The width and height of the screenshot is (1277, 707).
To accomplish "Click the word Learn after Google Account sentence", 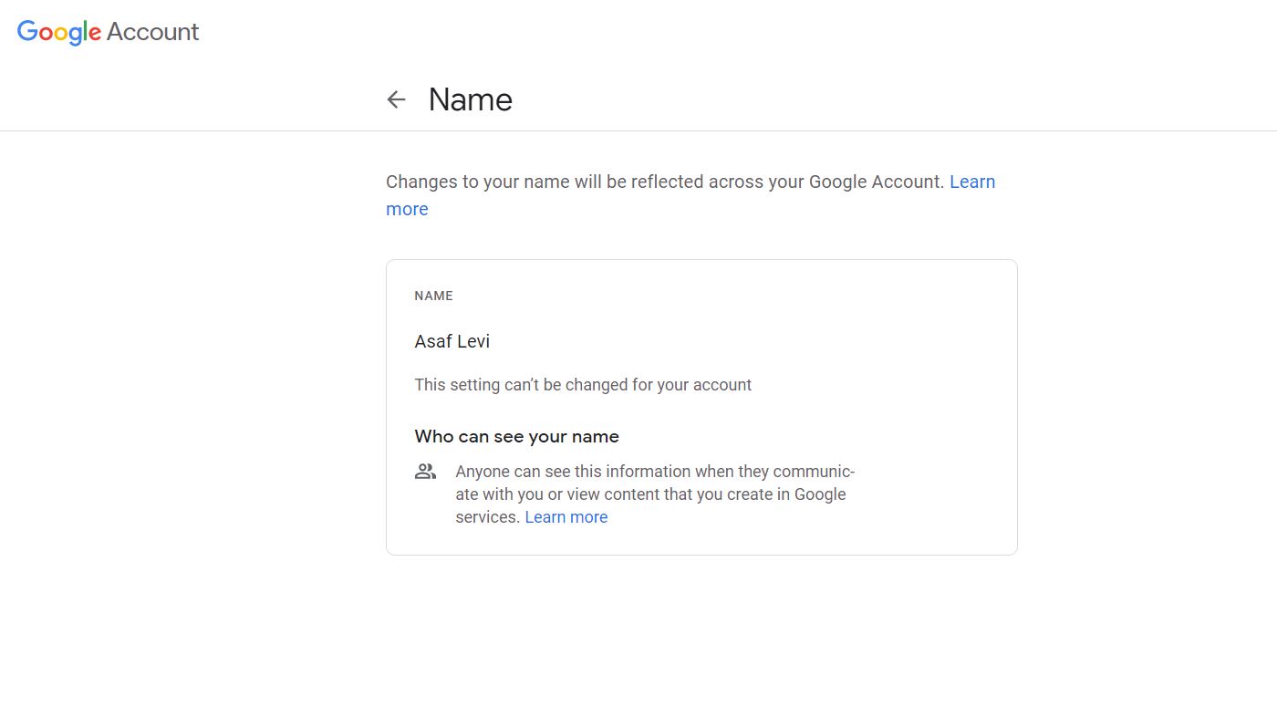I will click(972, 182).
